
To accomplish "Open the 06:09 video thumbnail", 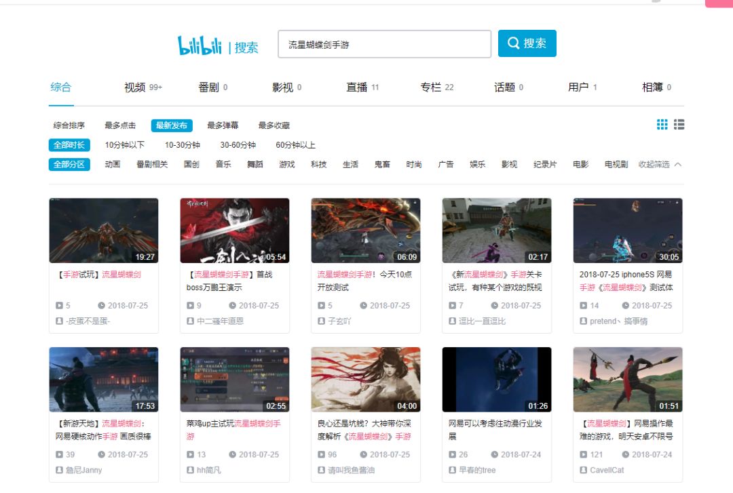I will coord(366,231).
